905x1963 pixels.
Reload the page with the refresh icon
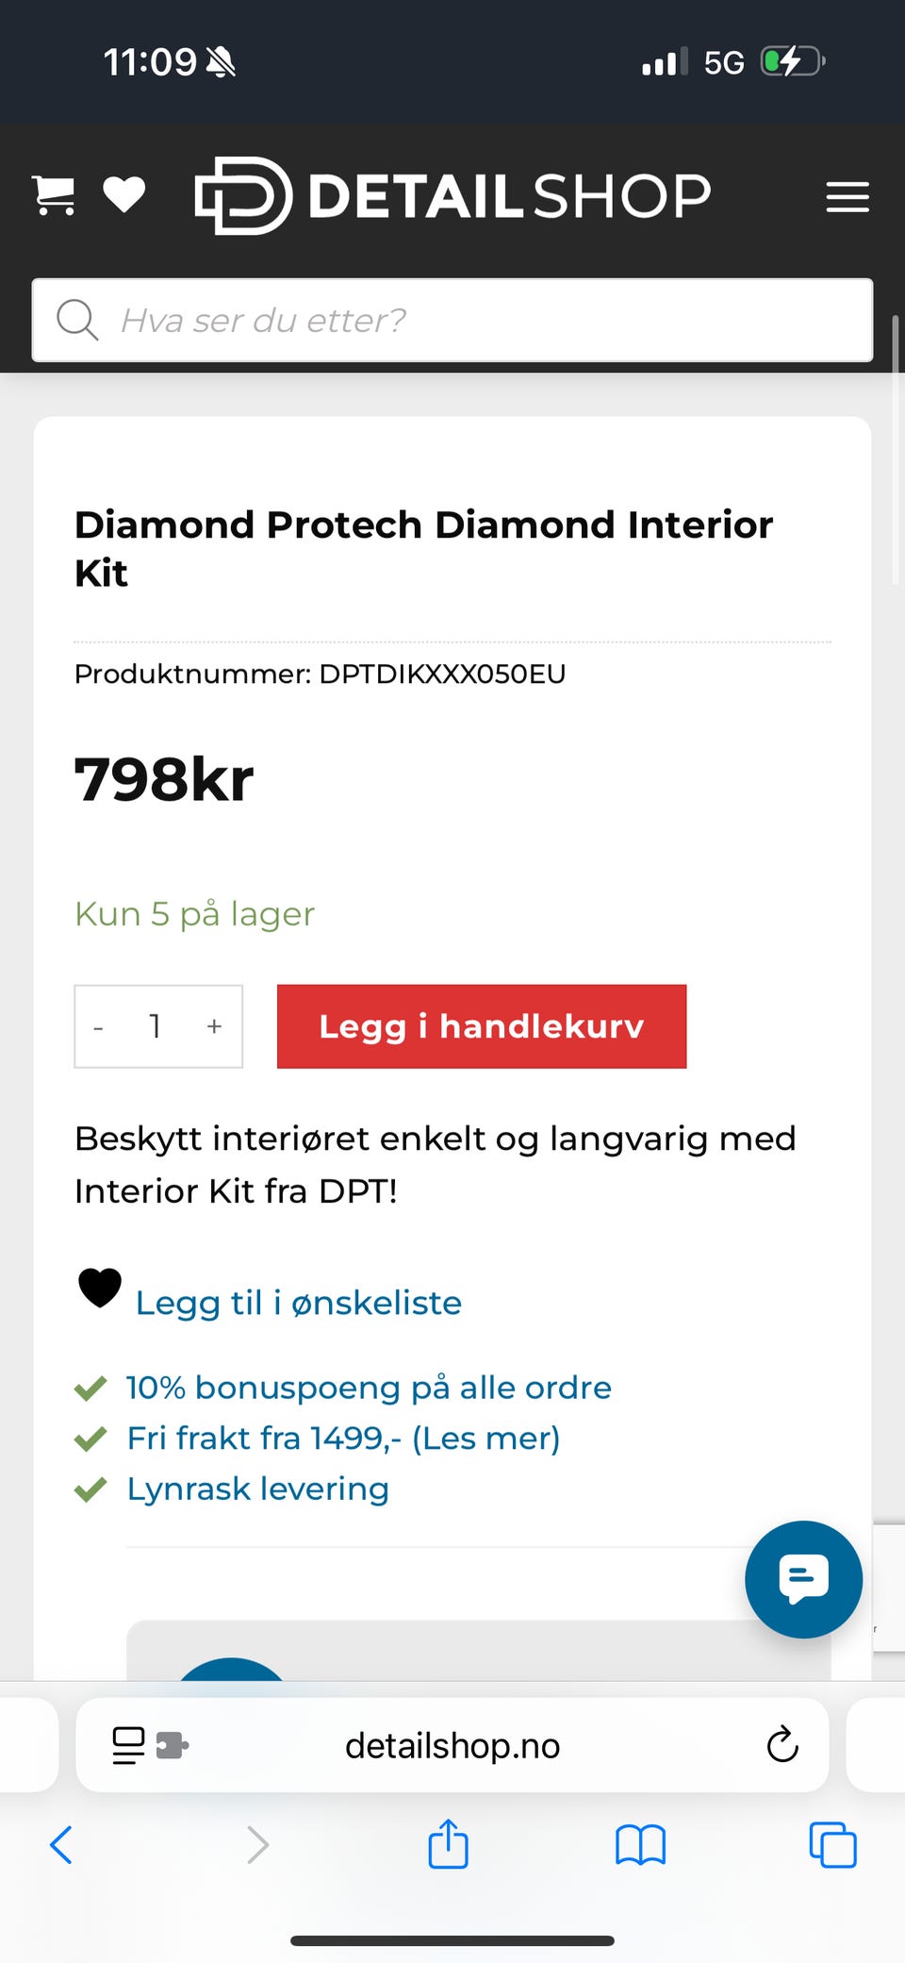click(782, 1745)
